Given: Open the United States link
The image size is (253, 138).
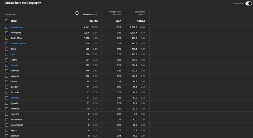Looking at the screenshot, I should [17, 27].
